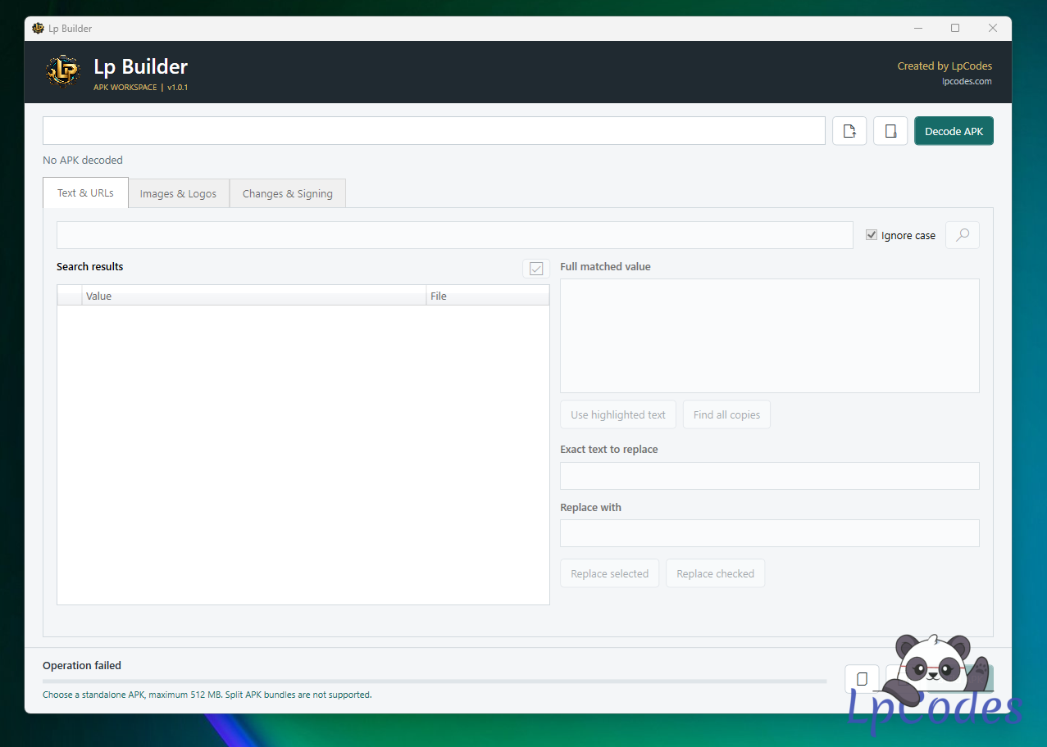Focus the Replace with input field
Image resolution: width=1047 pixels, height=747 pixels.
(x=769, y=533)
